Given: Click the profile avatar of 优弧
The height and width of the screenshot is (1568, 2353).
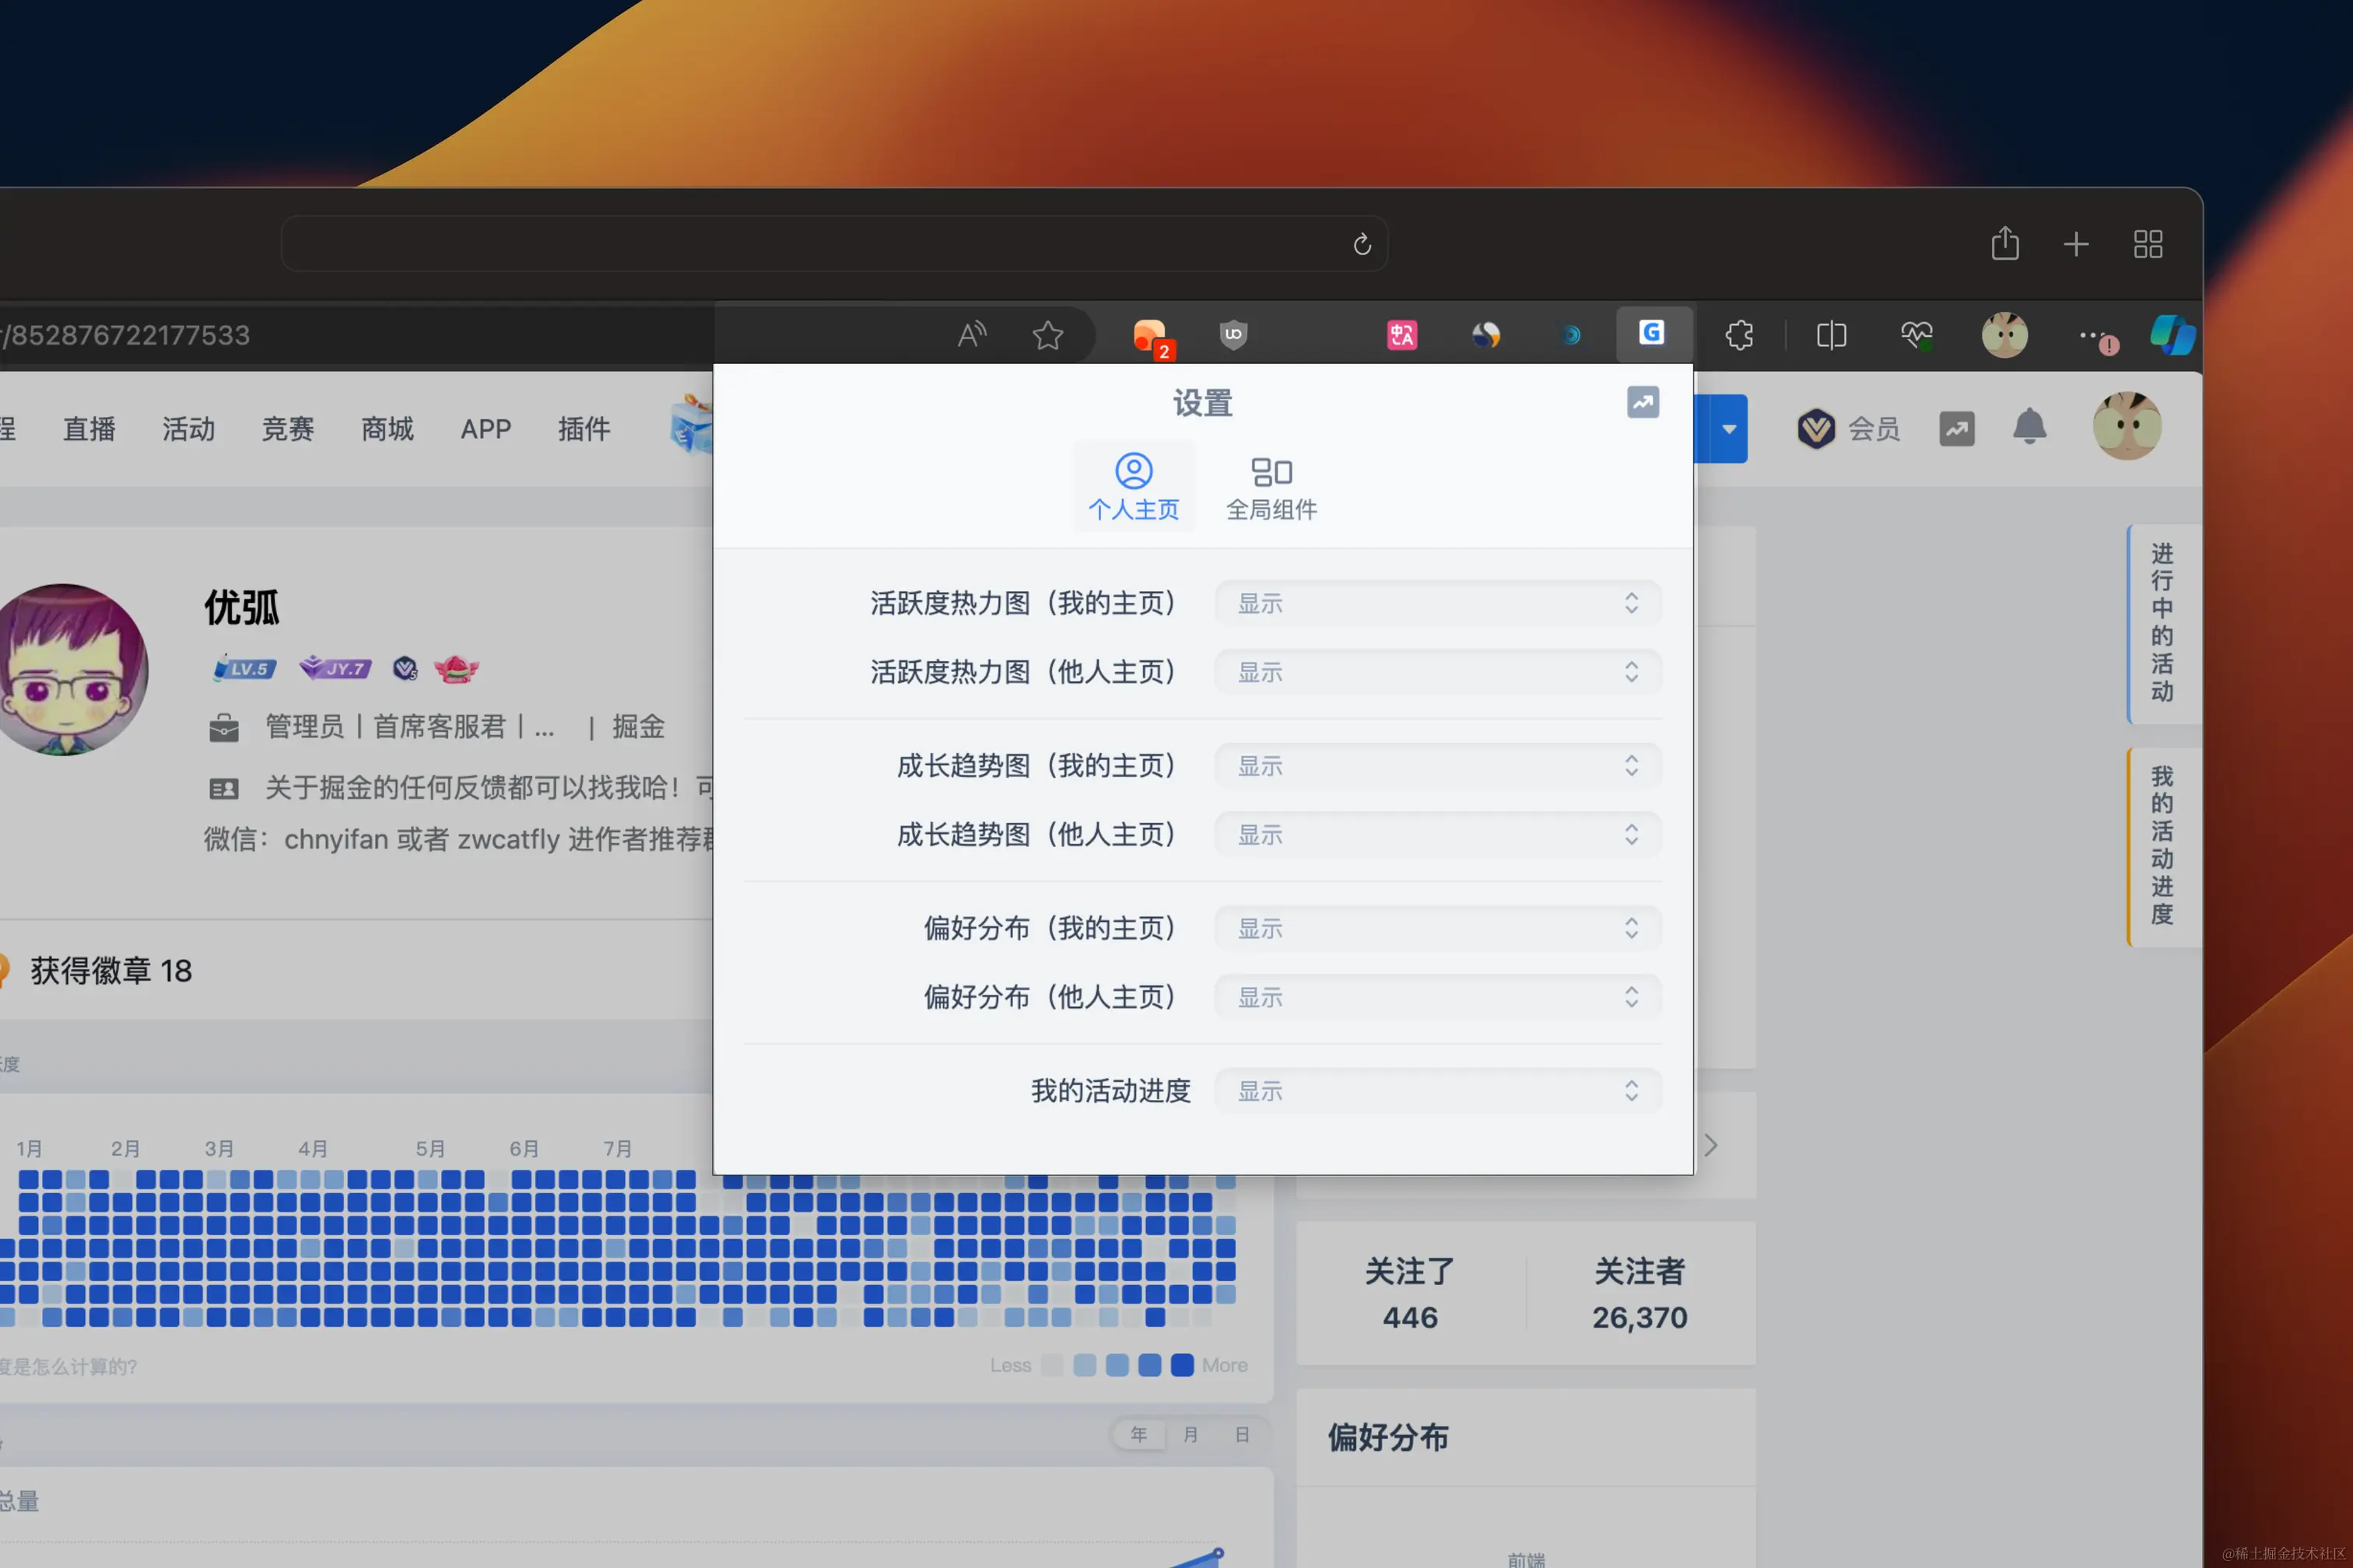Looking at the screenshot, I should tap(68, 670).
